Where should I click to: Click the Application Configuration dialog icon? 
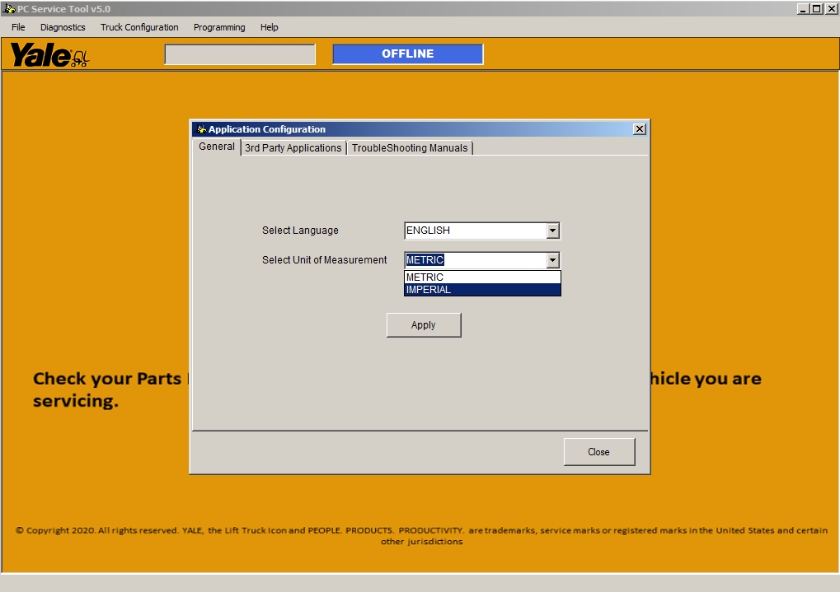[x=199, y=129]
